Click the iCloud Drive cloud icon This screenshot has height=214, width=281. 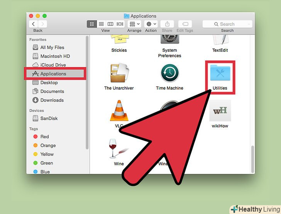[36, 65]
